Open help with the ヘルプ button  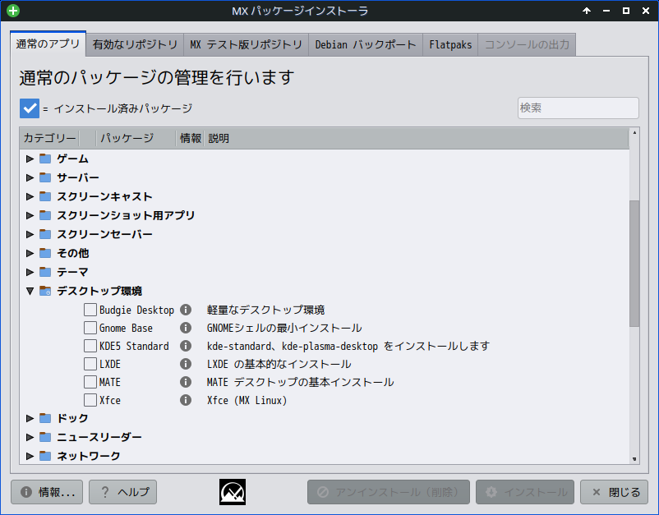coord(122,492)
